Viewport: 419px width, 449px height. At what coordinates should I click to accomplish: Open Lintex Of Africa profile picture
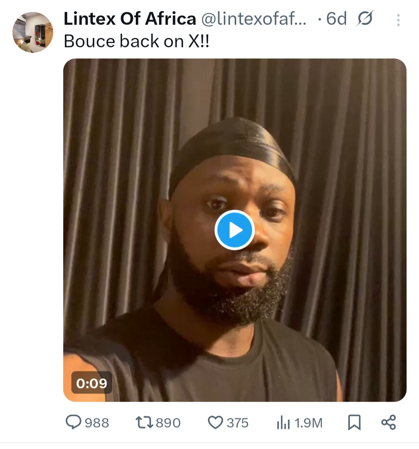pos(33,32)
